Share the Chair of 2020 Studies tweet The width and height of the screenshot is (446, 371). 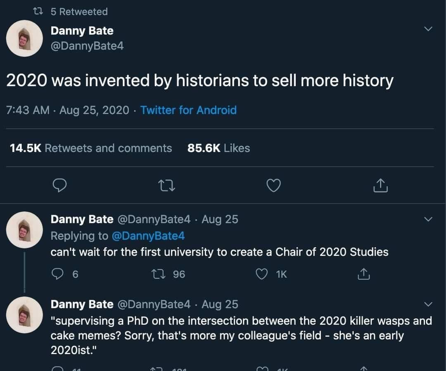363,274
